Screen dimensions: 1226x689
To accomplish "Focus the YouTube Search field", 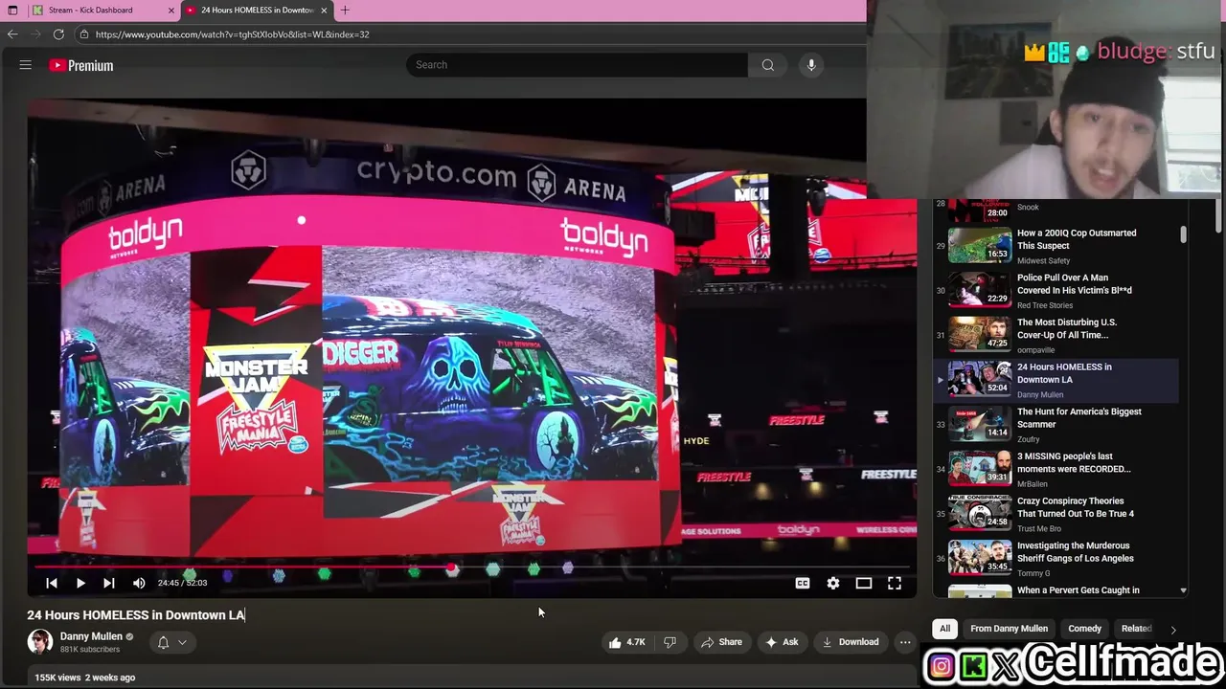I will click(577, 65).
